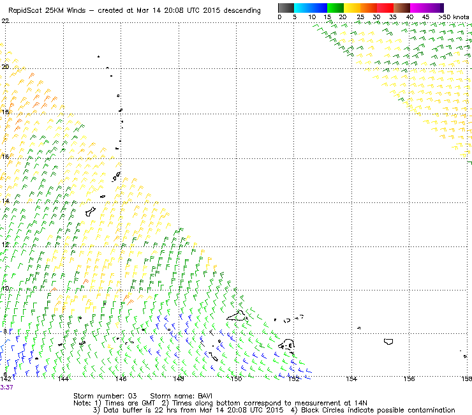The image size is (472, 415).
Task: Click 'Black Circles indicate possible contamination' note
Action: click(378, 410)
